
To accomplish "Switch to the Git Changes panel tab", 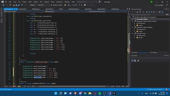I will pos(154,53).
